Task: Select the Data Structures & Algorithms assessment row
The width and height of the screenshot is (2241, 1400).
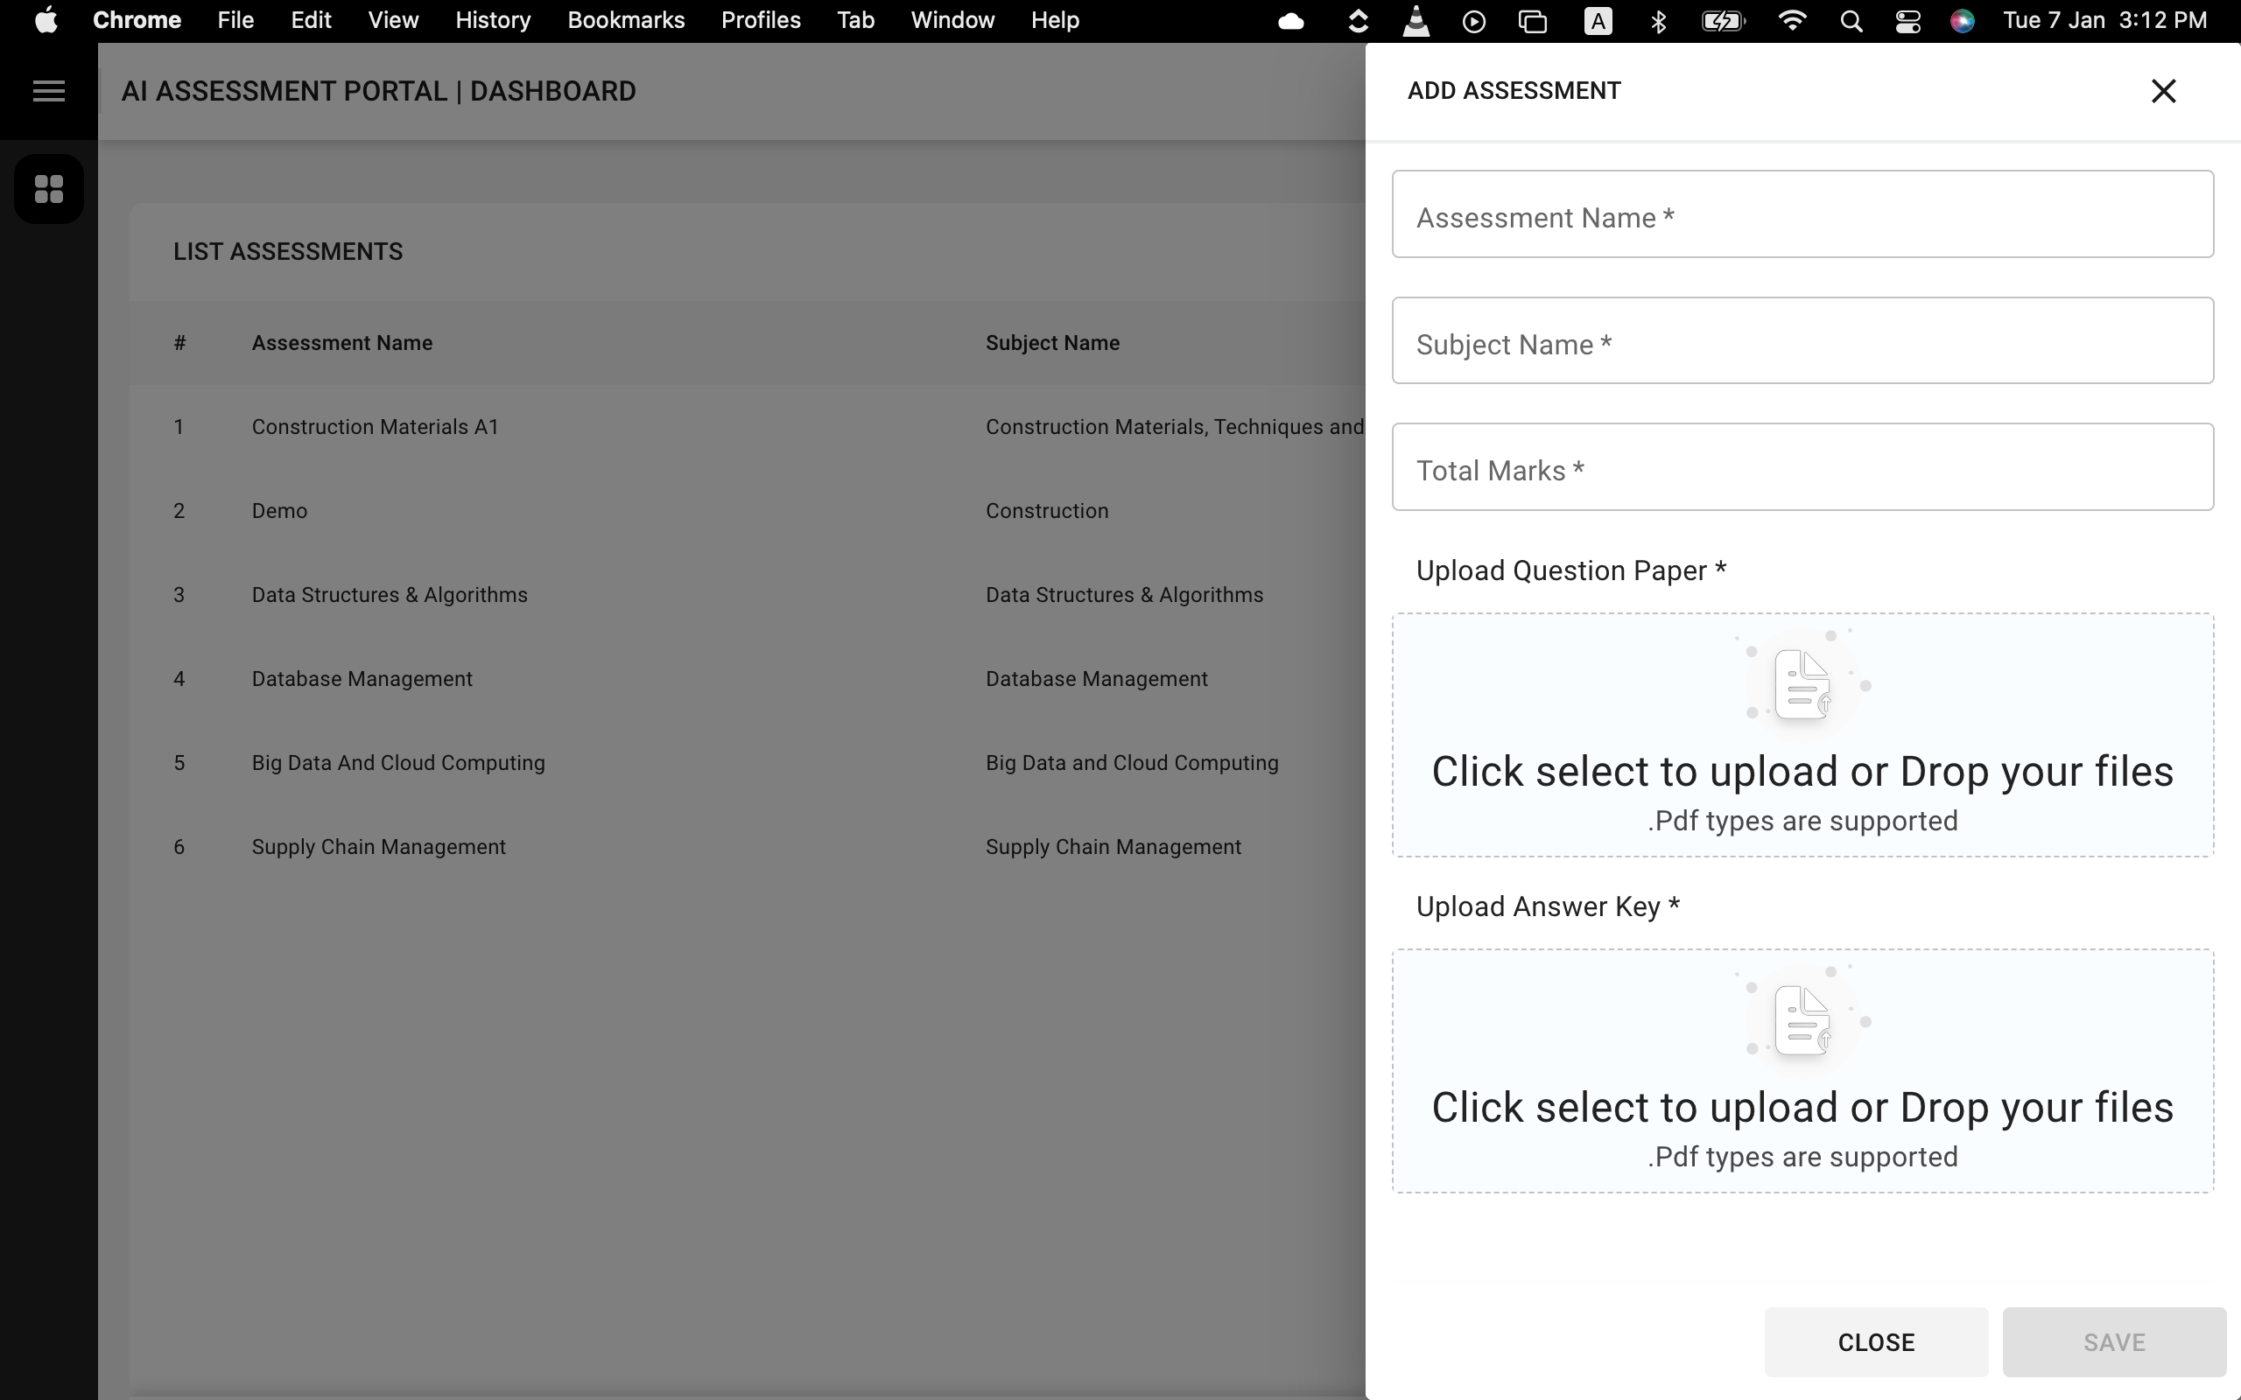Action: 389,595
